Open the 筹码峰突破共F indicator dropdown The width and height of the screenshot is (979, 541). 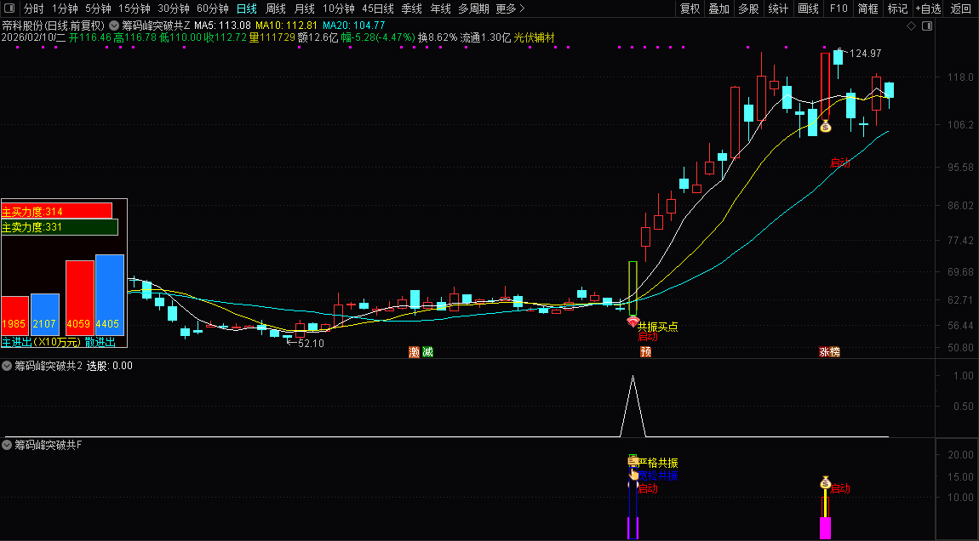tap(8, 445)
